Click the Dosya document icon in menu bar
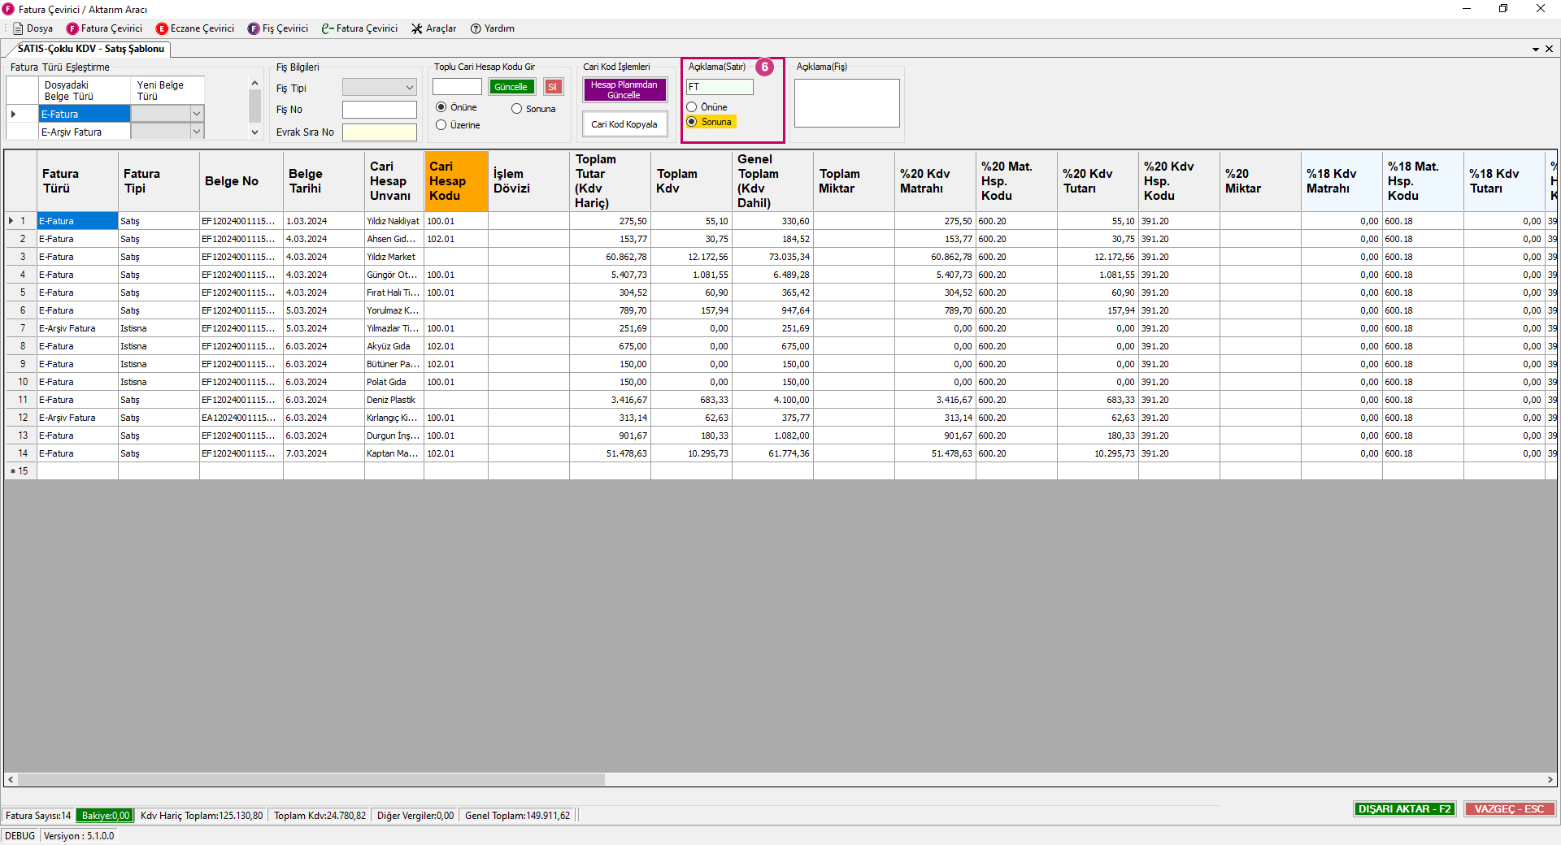 pyautogui.click(x=18, y=28)
